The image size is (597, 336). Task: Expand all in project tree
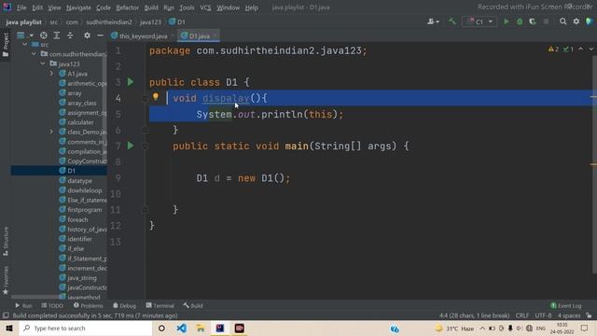[57, 35]
